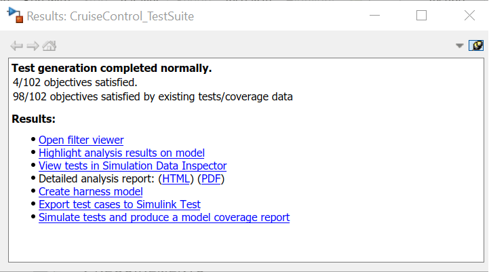This screenshot has width=489, height=272.
Task: Go to the home results page icon
Action: click(50, 46)
